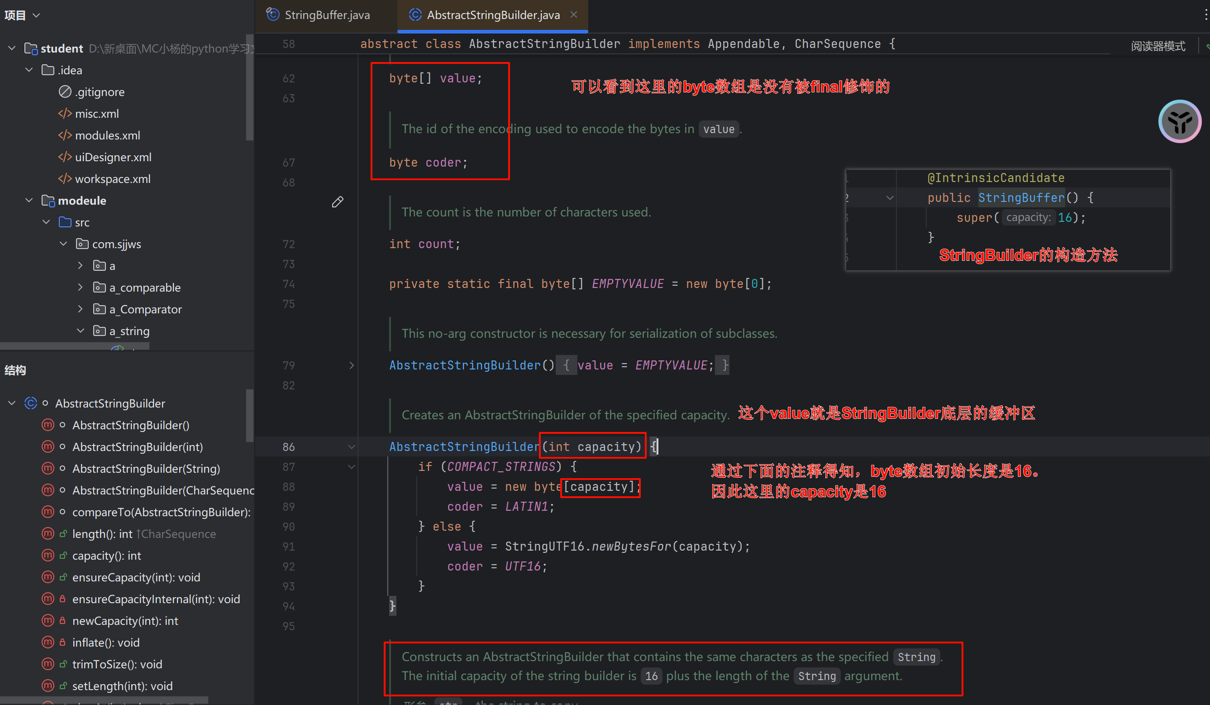Close the AbstractStringBuilder.java tab

tap(574, 15)
